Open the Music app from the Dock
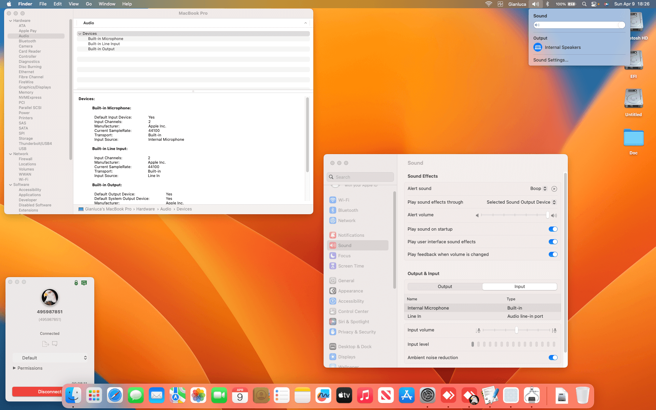The height and width of the screenshot is (410, 656). click(x=365, y=395)
